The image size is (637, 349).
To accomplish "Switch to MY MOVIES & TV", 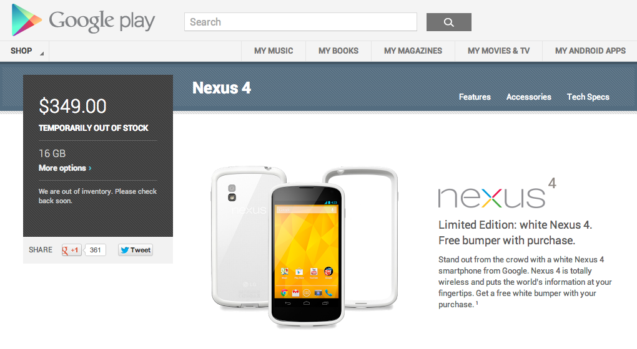I will click(x=498, y=51).
